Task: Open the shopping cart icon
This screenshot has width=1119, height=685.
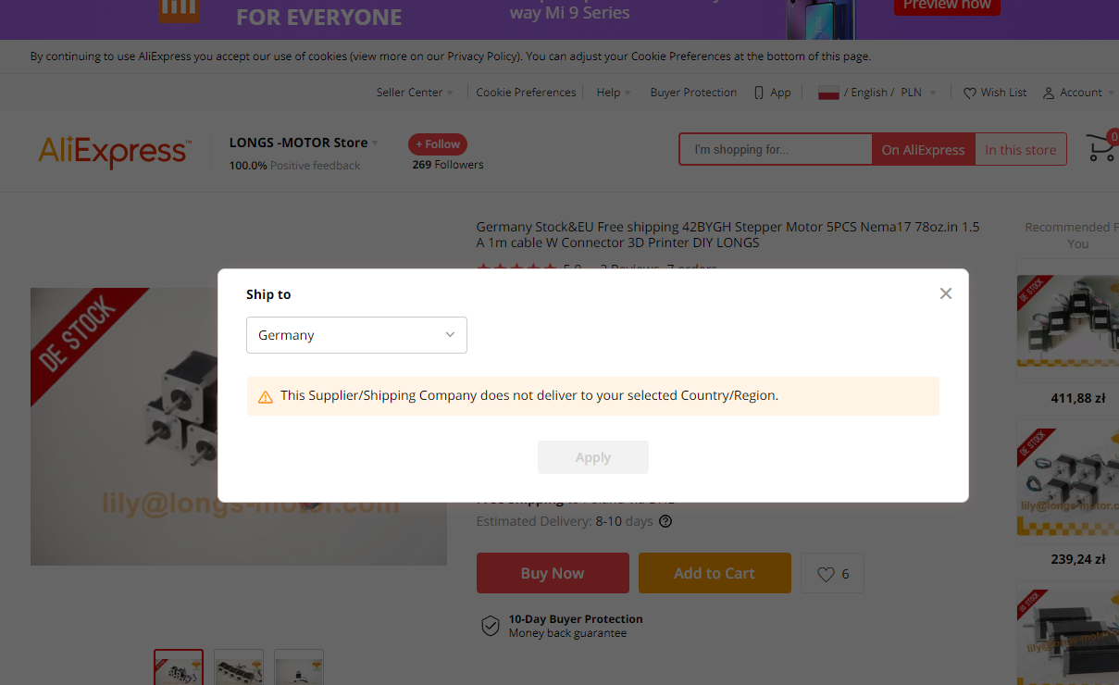Action: coord(1100,148)
